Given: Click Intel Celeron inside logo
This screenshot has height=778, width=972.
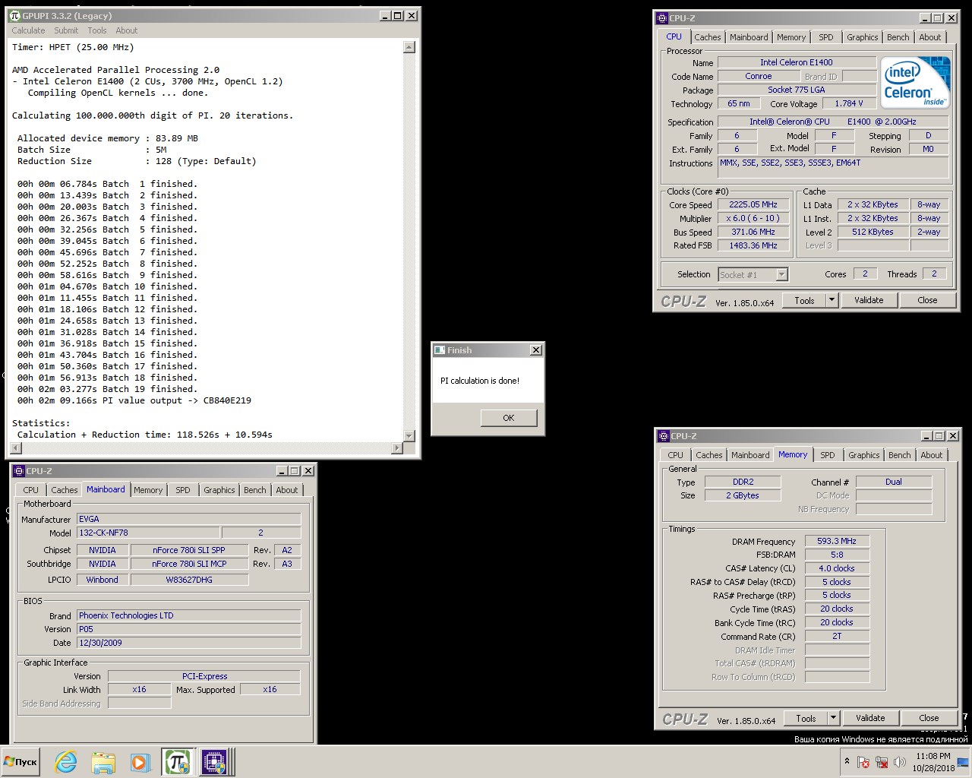Looking at the screenshot, I should click(916, 84).
